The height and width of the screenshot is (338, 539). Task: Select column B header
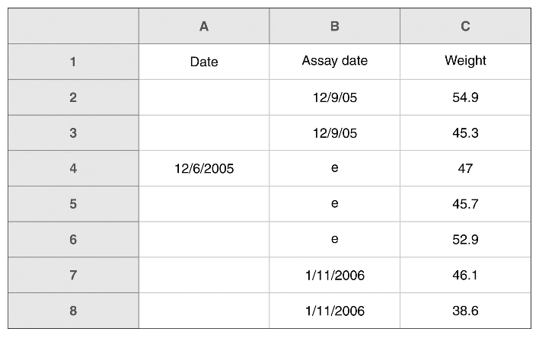pyautogui.click(x=335, y=26)
